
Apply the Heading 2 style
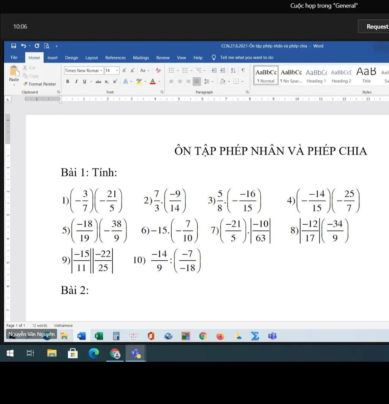click(342, 75)
